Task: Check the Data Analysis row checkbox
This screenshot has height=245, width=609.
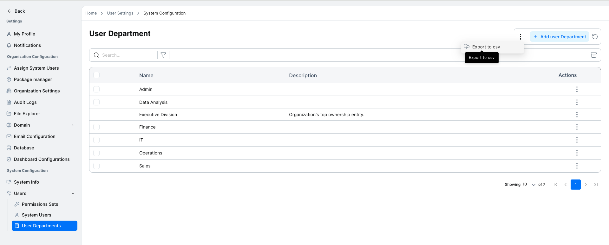Action: [96, 102]
